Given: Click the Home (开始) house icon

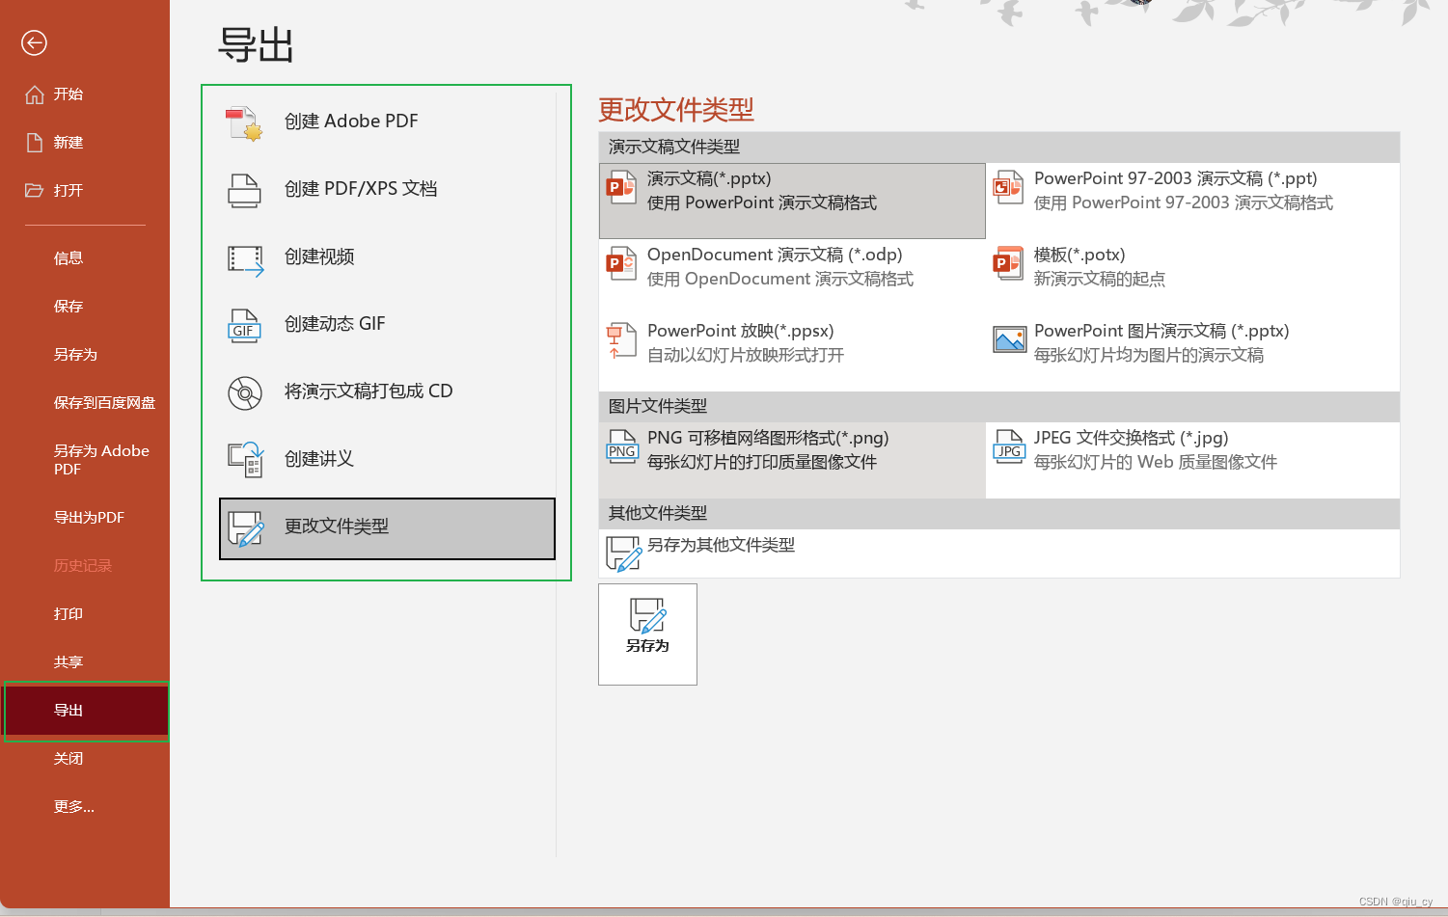Looking at the screenshot, I should (35, 94).
